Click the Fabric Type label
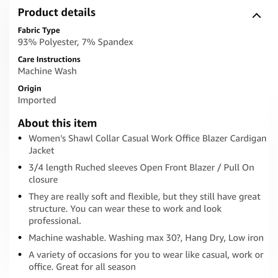Screen dimensions: 278x278 click(39, 30)
